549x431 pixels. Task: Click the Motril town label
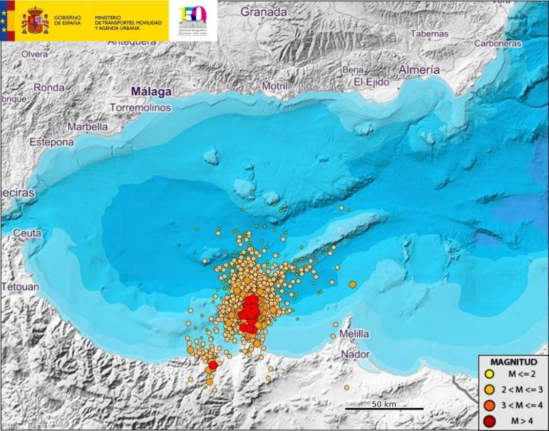point(275,86)
